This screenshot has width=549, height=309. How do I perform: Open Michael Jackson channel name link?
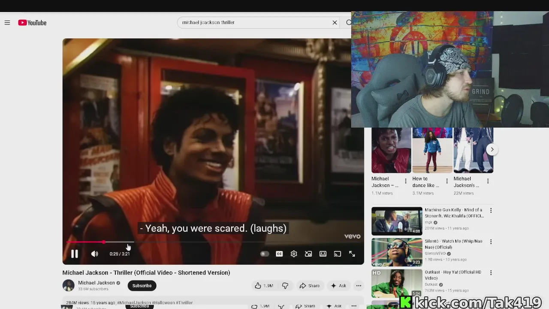point(97,283)
